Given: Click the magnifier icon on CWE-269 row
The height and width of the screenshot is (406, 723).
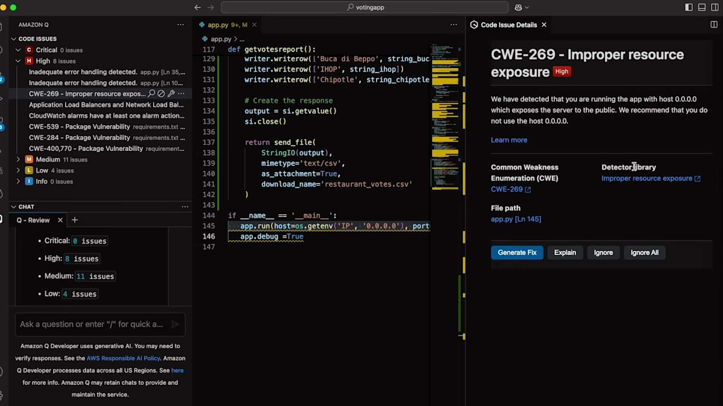Looking at the screenshot, I should coord(152,94).
